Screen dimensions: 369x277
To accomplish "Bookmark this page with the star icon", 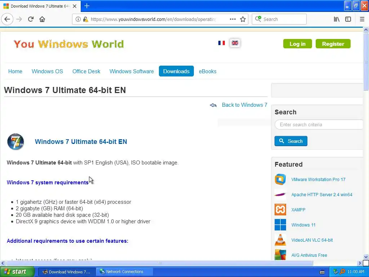I will (x=243, y=19).
